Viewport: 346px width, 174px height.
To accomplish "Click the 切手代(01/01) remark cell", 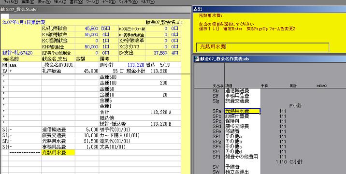I will point(115,130).
